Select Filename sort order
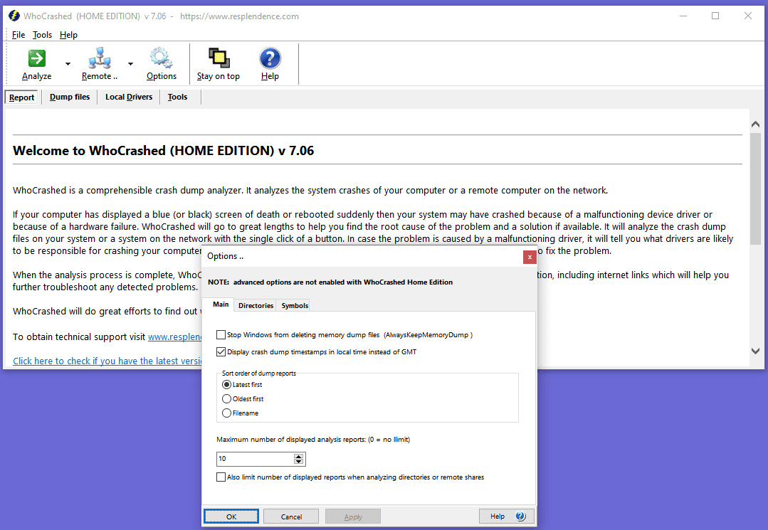 click(x=226, y=413)
